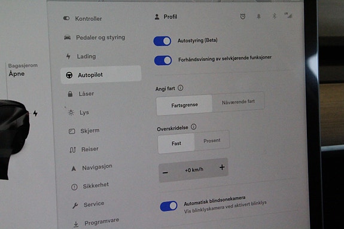Open the Bluetooth icon in header

tap(274, 16)
